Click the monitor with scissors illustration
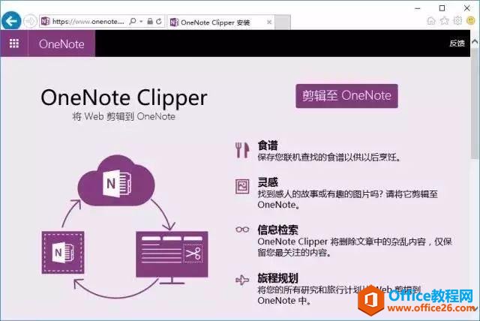This screenshot has width=480, height=321. tap(172, 258)
